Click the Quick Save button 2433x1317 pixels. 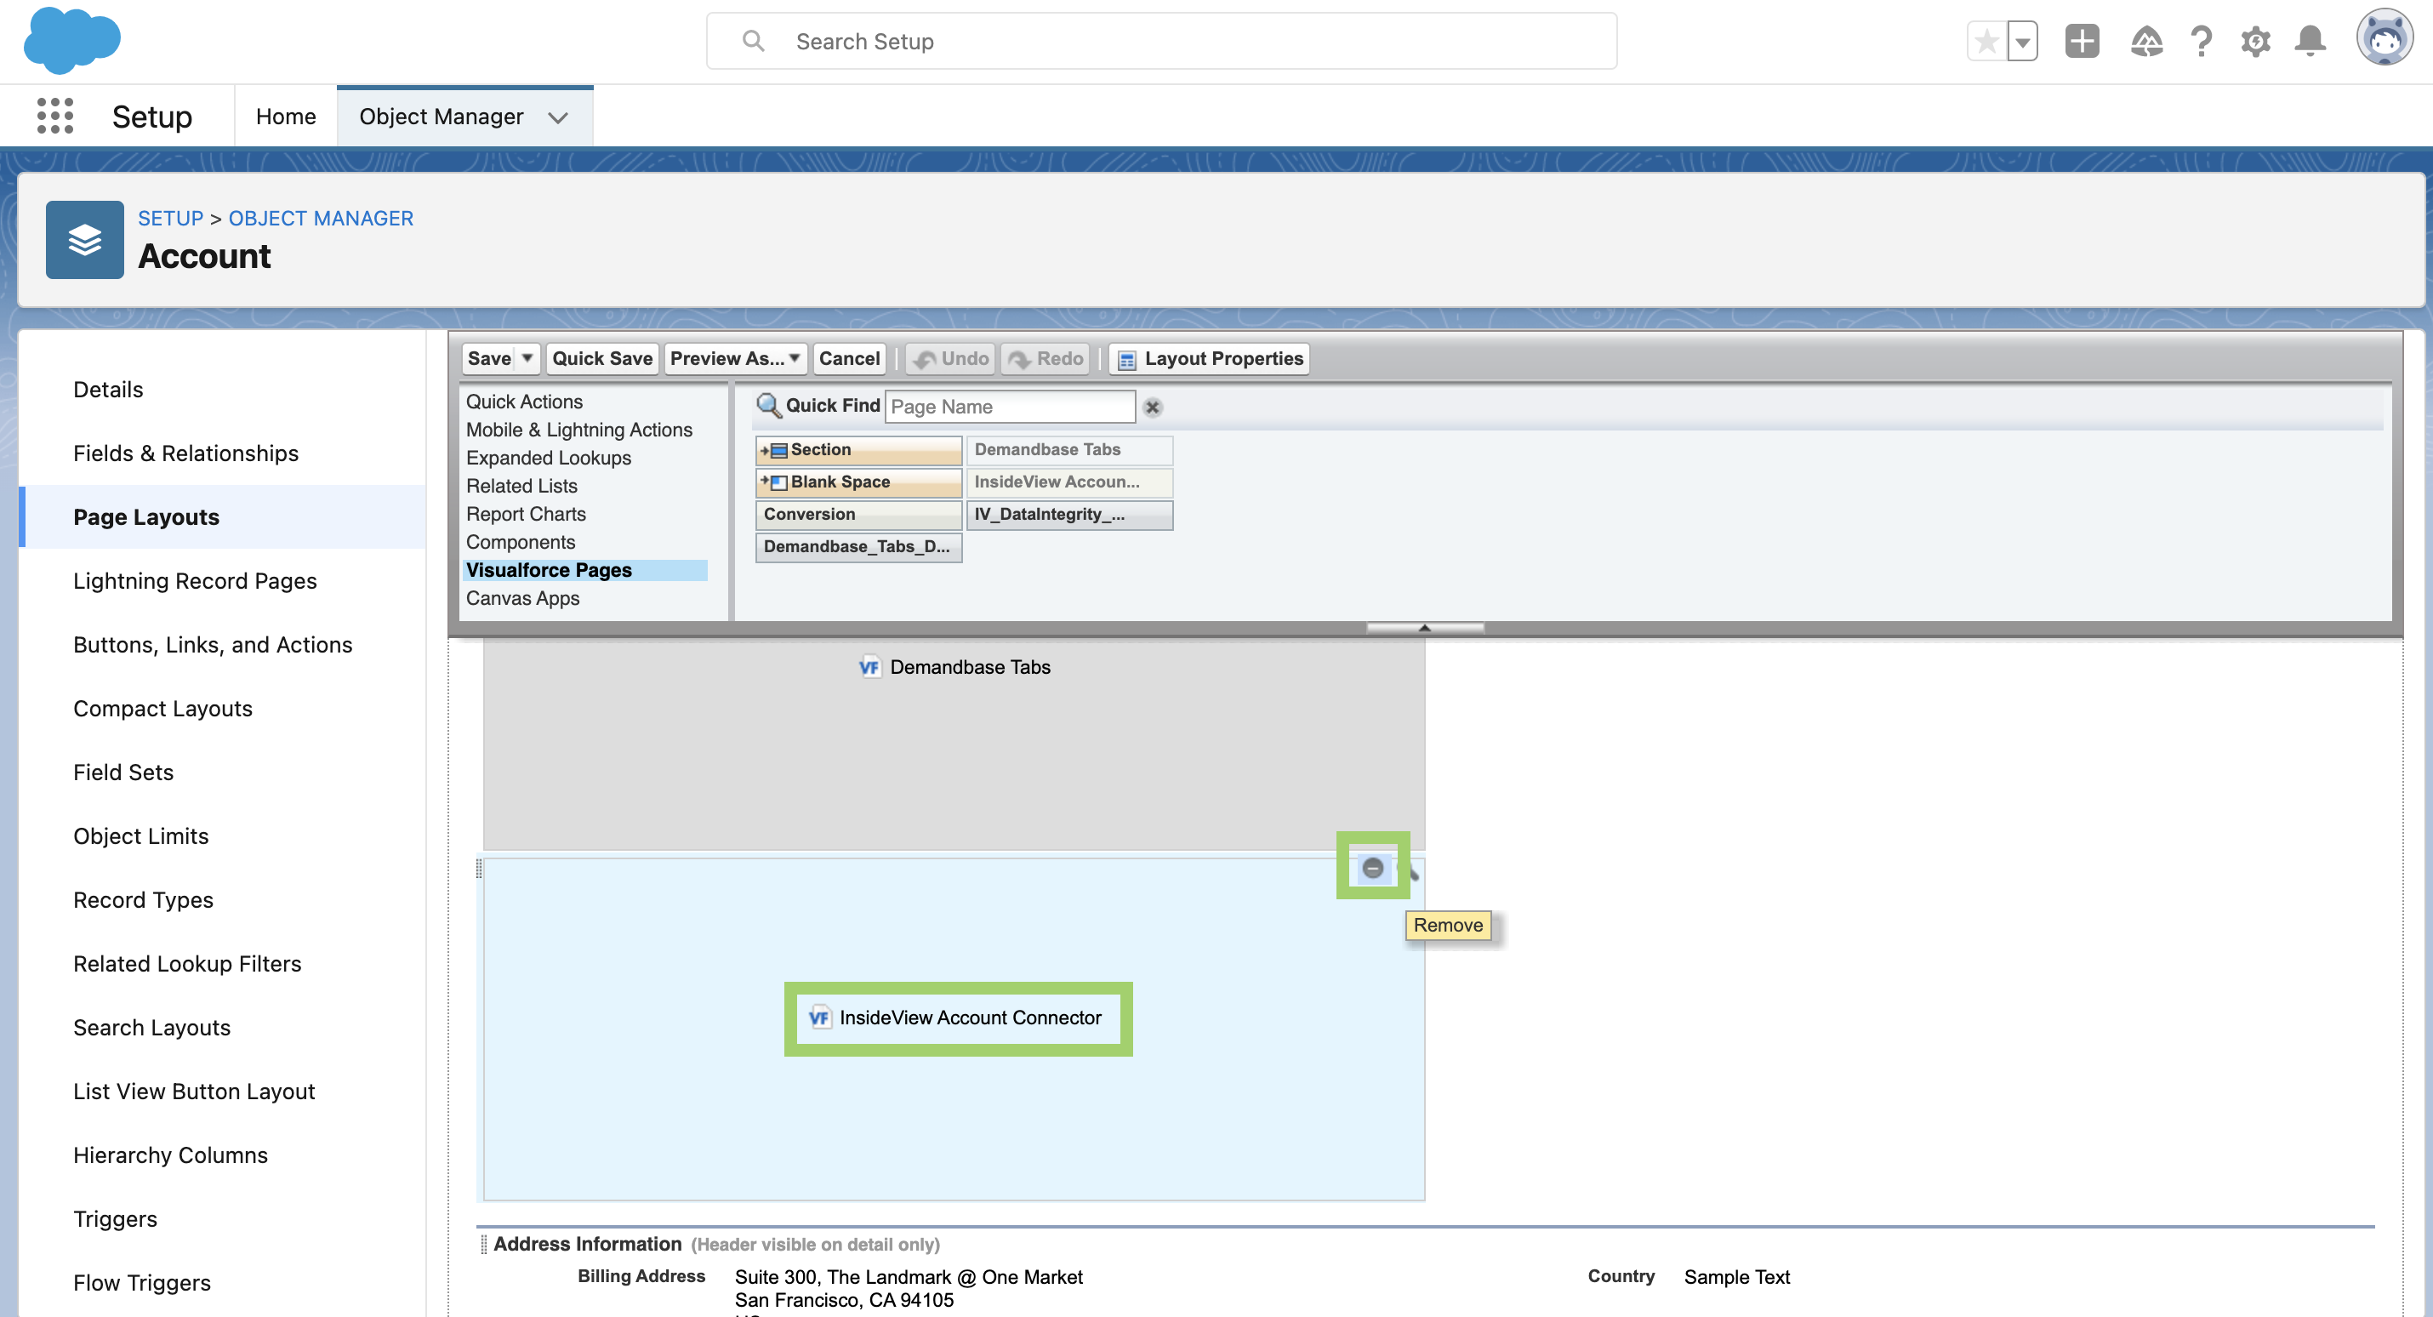[601, 358]
